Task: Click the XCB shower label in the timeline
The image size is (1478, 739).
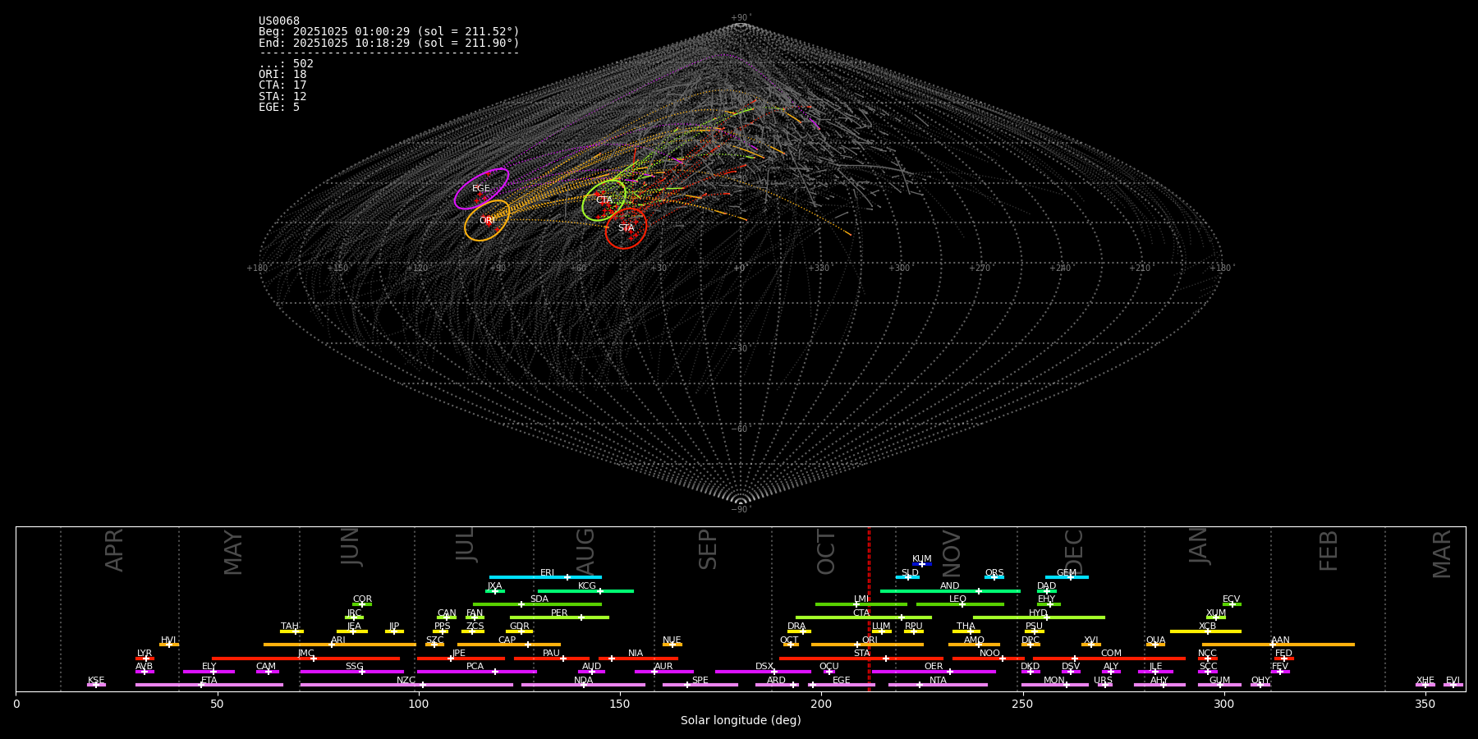Action: (x=1207, y=627)
